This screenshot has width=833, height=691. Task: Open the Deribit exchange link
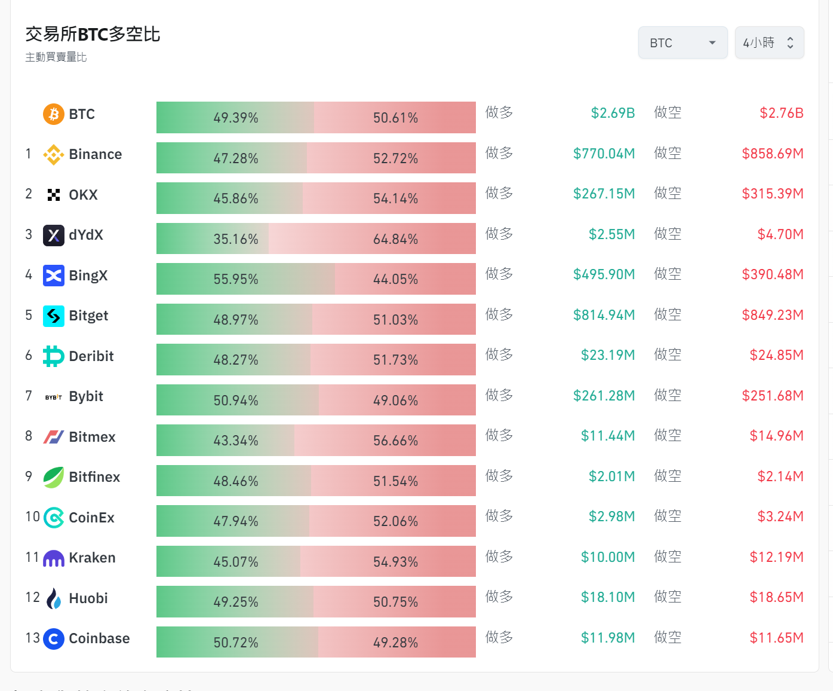[x=91, y=356]
